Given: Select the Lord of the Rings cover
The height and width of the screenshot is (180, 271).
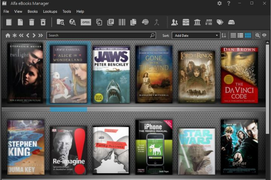Looking at the screenshot, I should (197, 77).
